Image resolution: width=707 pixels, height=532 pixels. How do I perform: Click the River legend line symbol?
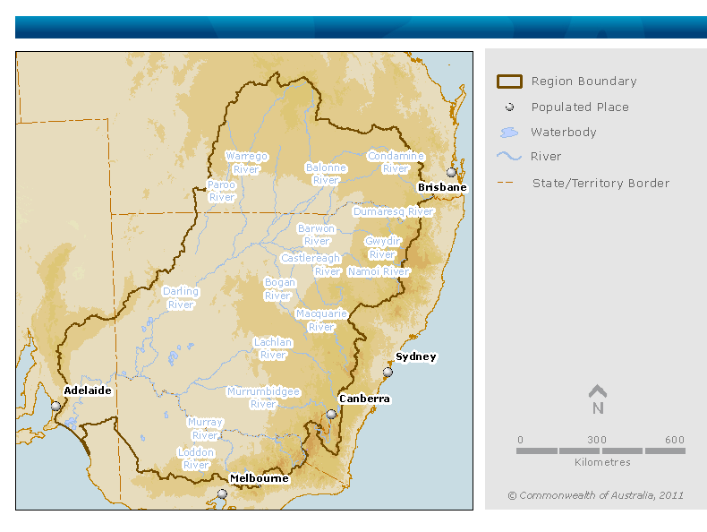(509, 156)
